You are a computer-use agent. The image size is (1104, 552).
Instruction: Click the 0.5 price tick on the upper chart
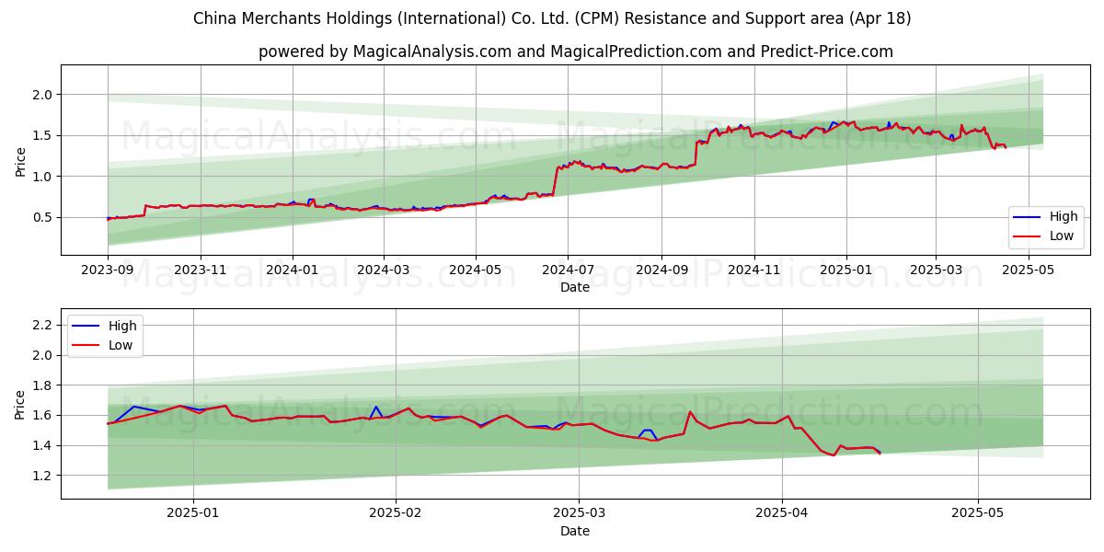click(x=44, y=218)
